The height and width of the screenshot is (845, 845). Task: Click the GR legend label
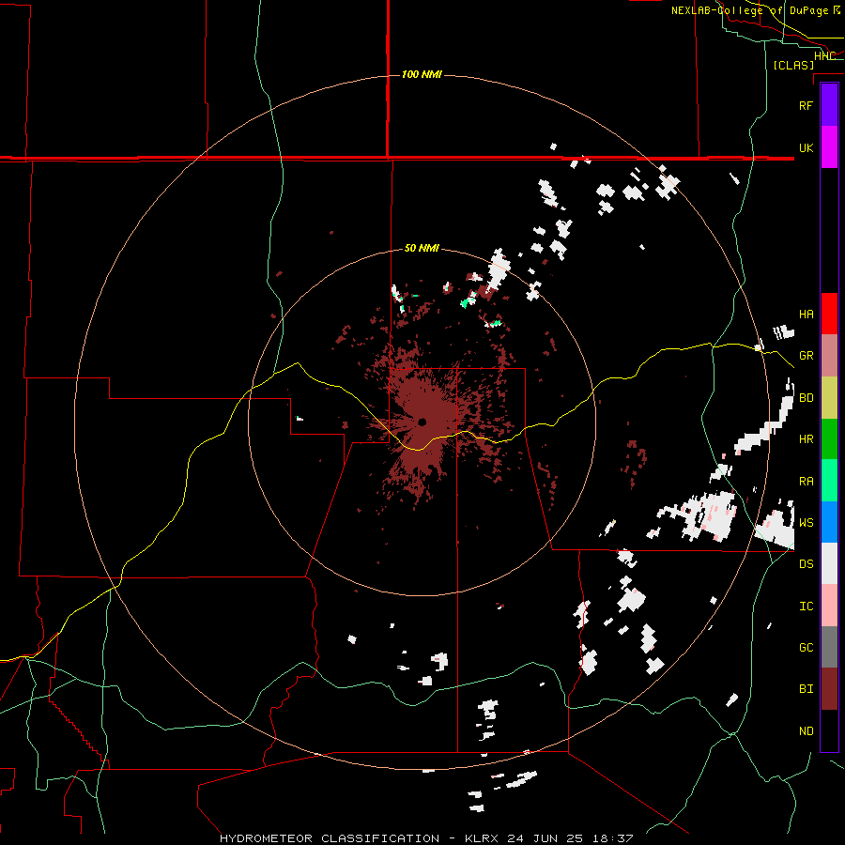806,356
